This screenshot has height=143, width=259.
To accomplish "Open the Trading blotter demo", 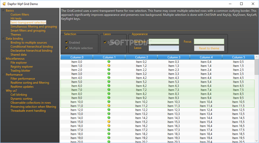I will click(21, 71).
